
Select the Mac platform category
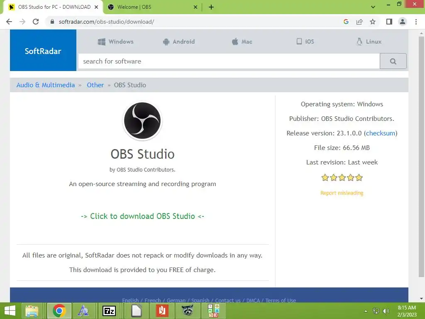242,42
